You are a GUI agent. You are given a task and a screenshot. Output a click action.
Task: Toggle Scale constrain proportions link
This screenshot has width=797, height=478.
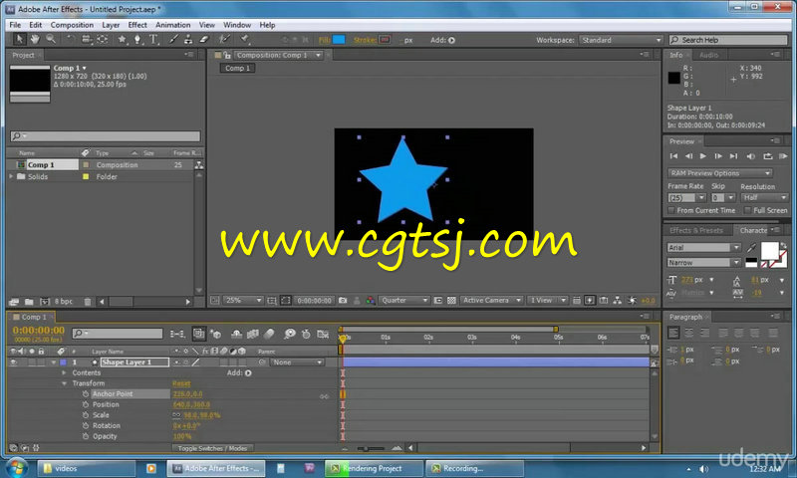click(x=177, y=415)
